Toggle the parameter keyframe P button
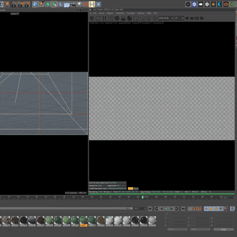Viewport: 237px width, 237px height. [221, 209]
